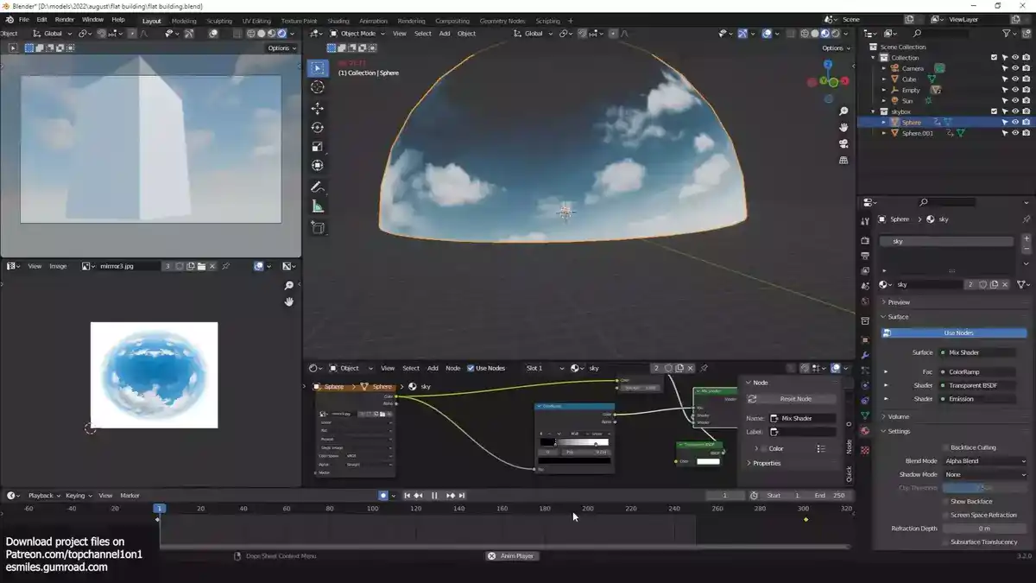
Task: Enable Backface Culling checkbox
Action: tap(945, 447)
